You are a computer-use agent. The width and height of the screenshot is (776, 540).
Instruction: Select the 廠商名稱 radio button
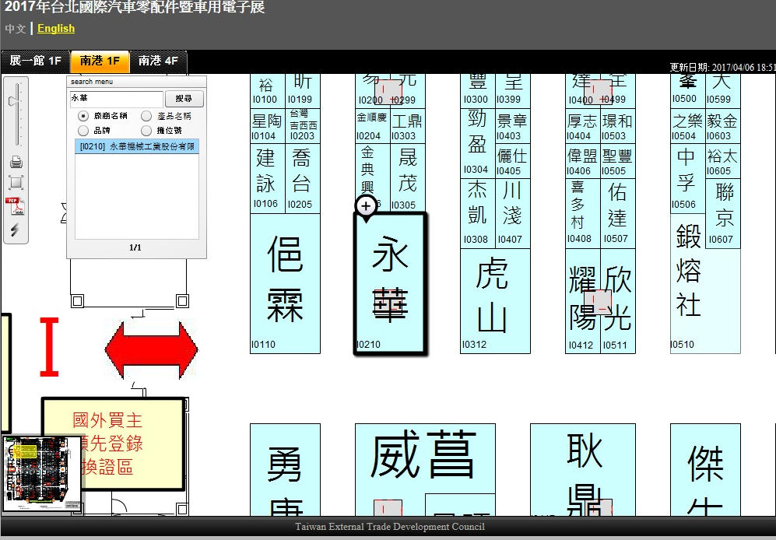point(83,116)
